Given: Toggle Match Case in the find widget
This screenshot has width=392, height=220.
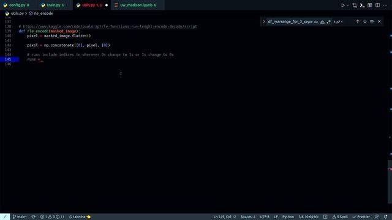Looking at the screenshot, I should (316, 22).
